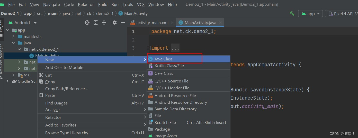The image size is (358, 138).
Task: Choose C++ Class from New submenu
Action: point(189,73)
